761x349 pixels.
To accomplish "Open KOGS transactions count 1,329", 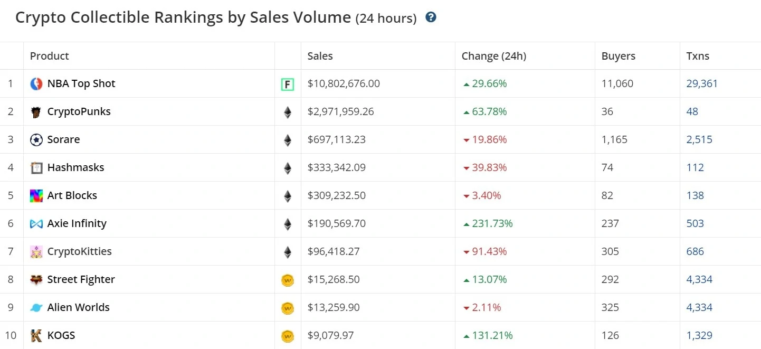I will click(x=699, y=335).
